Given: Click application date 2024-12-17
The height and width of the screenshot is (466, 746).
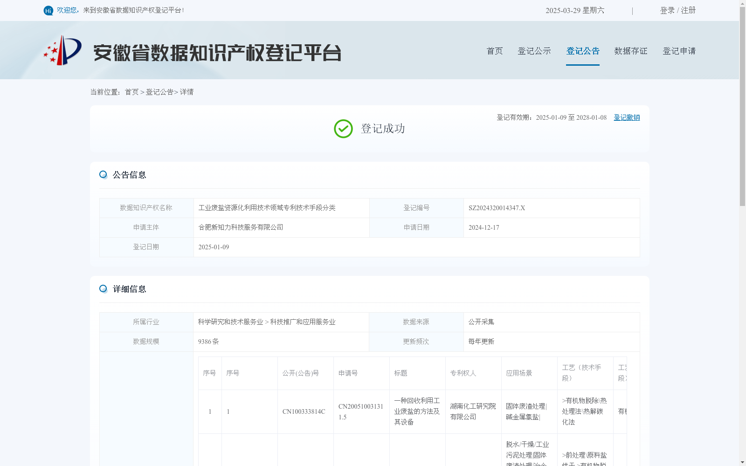Looking at the screenshot, I should pyautogui.click(x=484, y=227).
